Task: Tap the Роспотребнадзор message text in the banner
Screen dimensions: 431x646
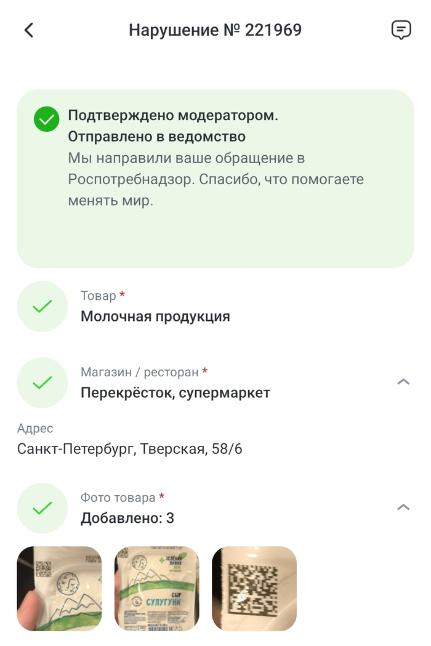Action: point(216,180)
